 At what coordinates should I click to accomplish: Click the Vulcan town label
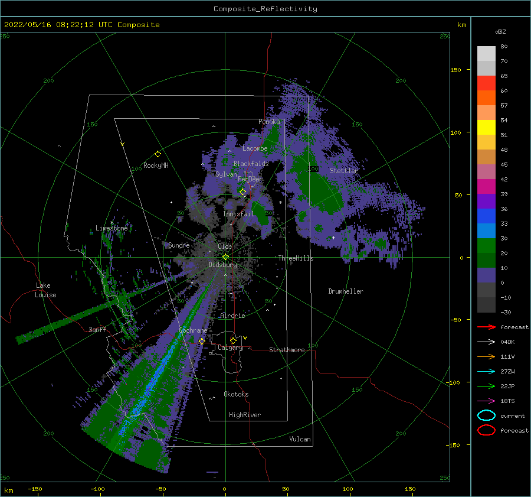pyautogui.click(x=300, y=439)
